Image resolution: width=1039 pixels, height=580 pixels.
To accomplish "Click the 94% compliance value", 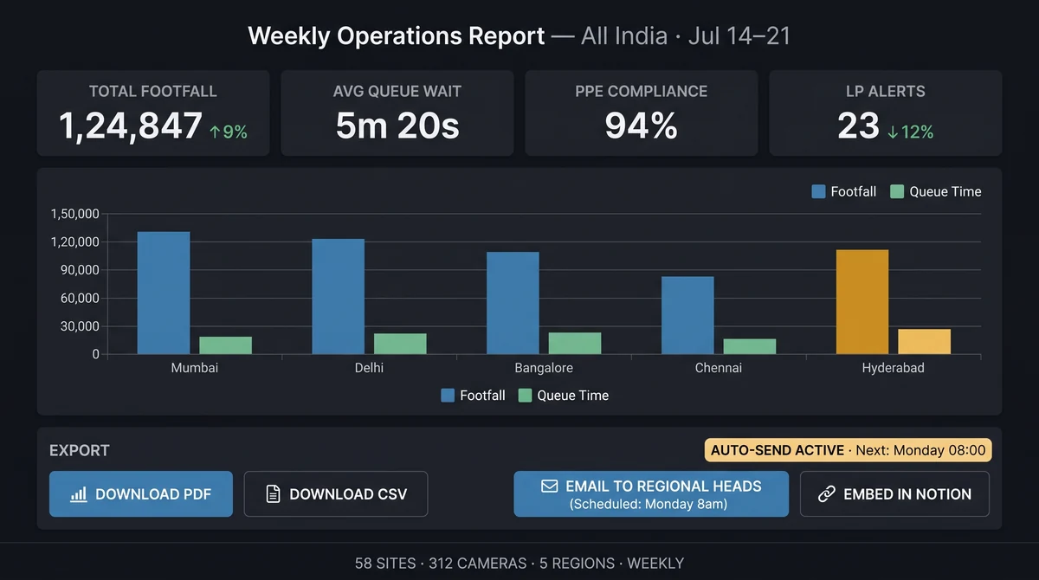I will click(642, 126).
